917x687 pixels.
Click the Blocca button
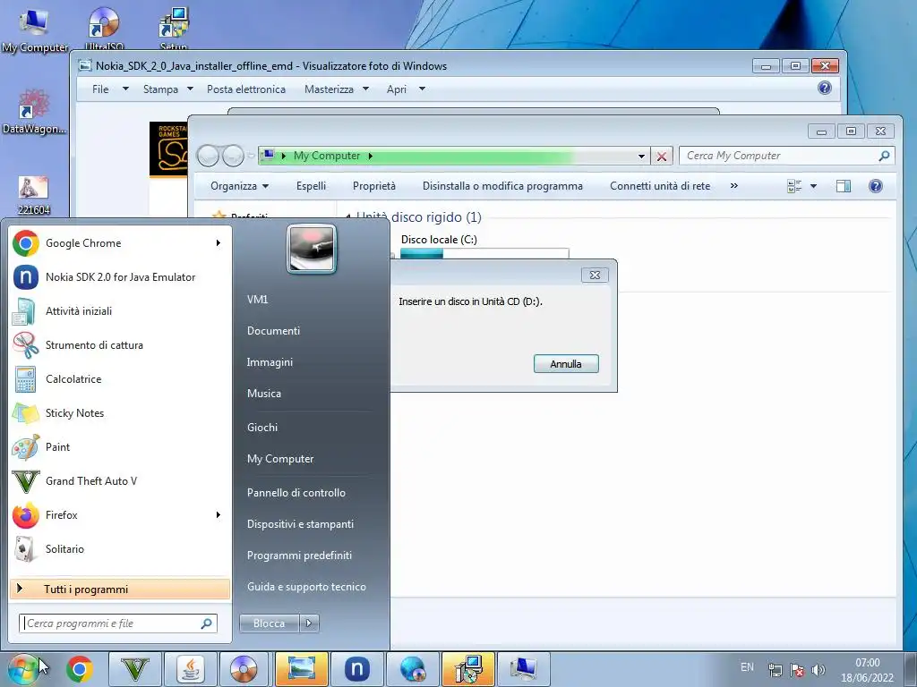click(x=269, y=623)
